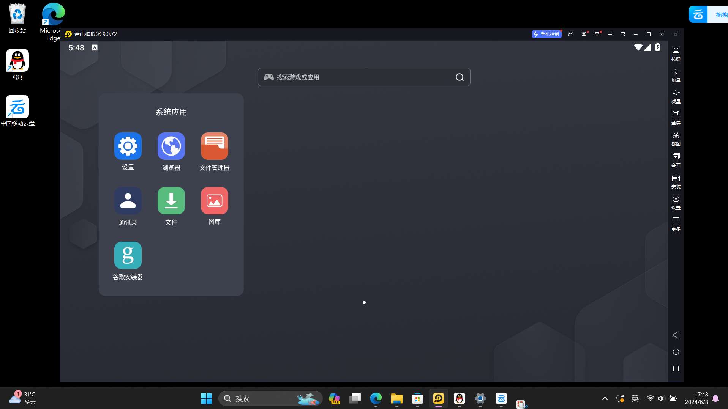Open the emulator hamburger menu
Screen dimensions: 728x409
(x=610, y=34)
